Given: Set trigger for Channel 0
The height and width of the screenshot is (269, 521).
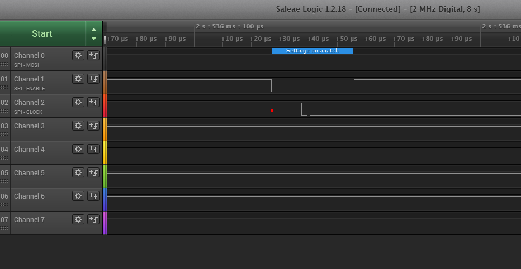Looking at the screenshot, I should click(93, 55).
